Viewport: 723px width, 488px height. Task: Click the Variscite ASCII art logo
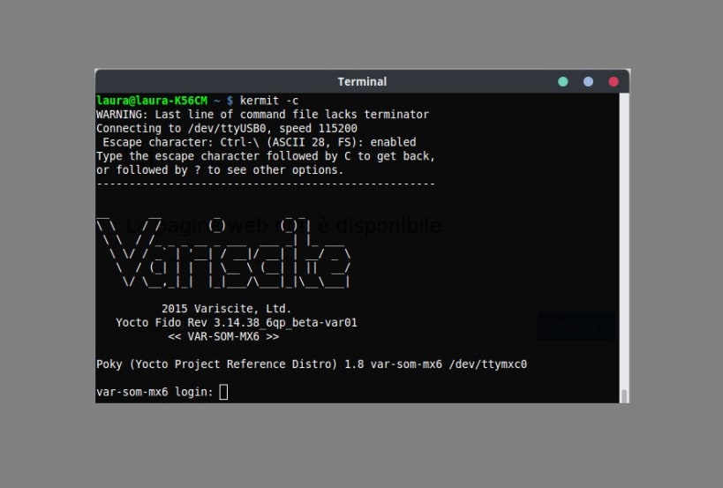click(x=223, y=253)
